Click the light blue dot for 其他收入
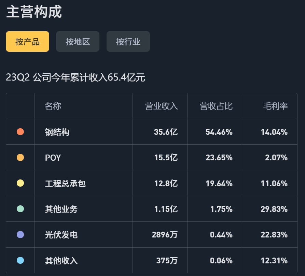Image resolution: width=305 pixels, height=276 pixels. (20, 260)
